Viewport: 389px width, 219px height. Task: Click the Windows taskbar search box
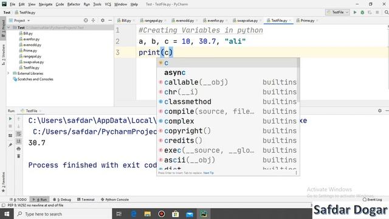pos(63,214)
